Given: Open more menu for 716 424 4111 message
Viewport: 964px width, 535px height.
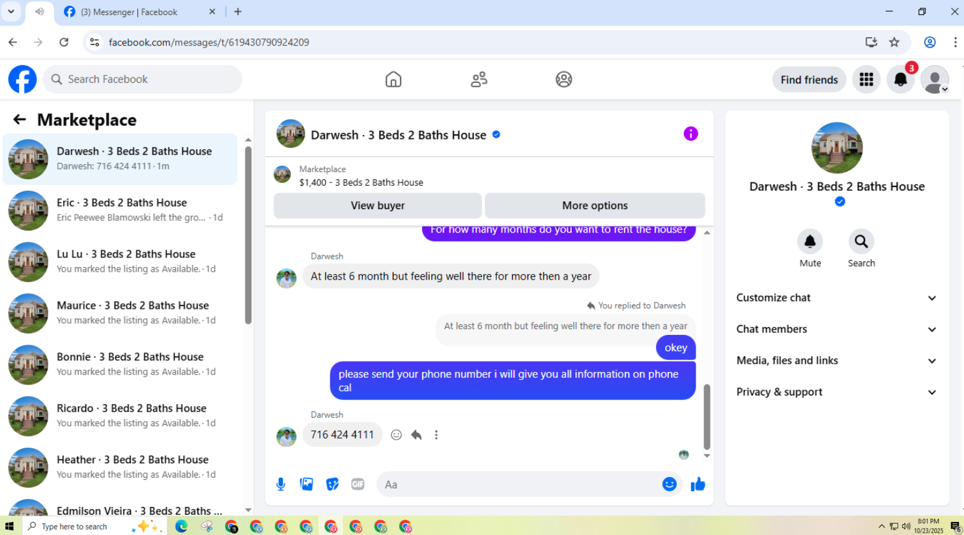Looking at the screenshot, I should [436, 435].
